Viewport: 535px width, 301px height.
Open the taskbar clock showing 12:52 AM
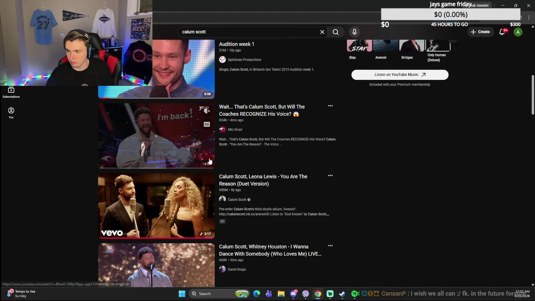523,293
